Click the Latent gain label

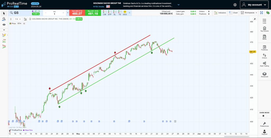click(180, 11)
